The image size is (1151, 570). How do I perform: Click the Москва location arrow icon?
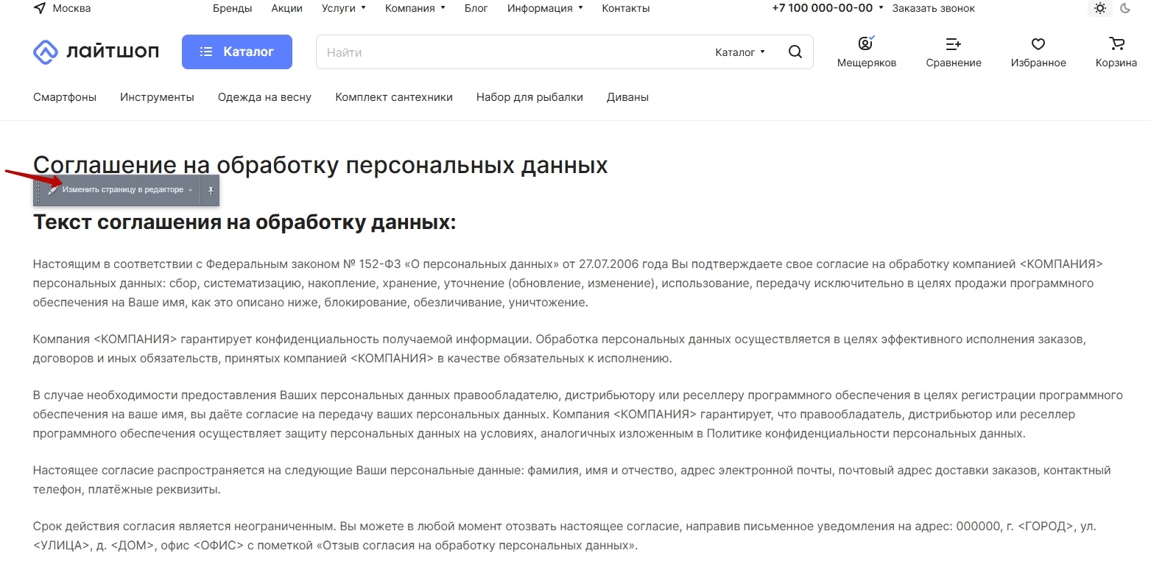(x=38, y=9)
